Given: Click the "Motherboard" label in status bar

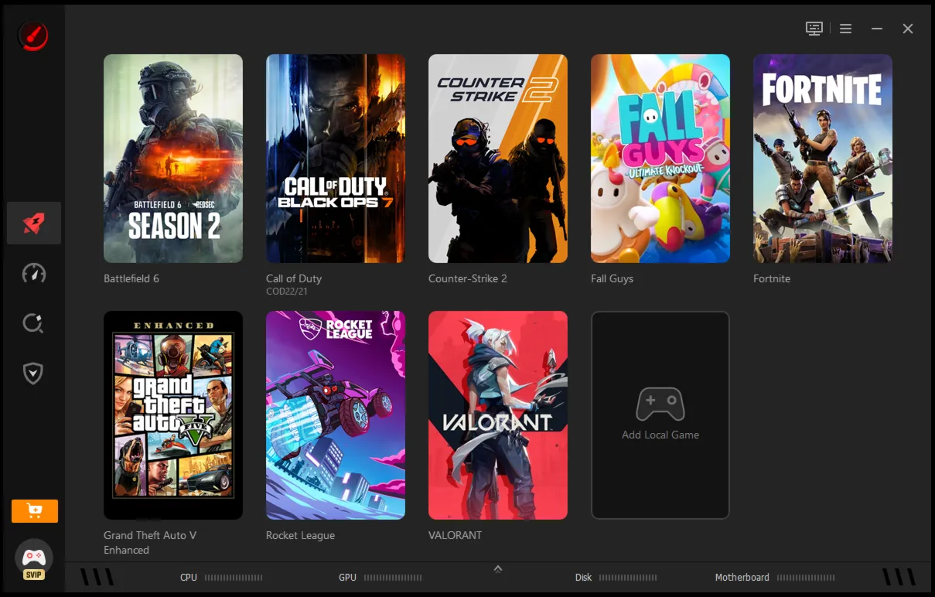Looking at the screenshot, I should [742, 578].
